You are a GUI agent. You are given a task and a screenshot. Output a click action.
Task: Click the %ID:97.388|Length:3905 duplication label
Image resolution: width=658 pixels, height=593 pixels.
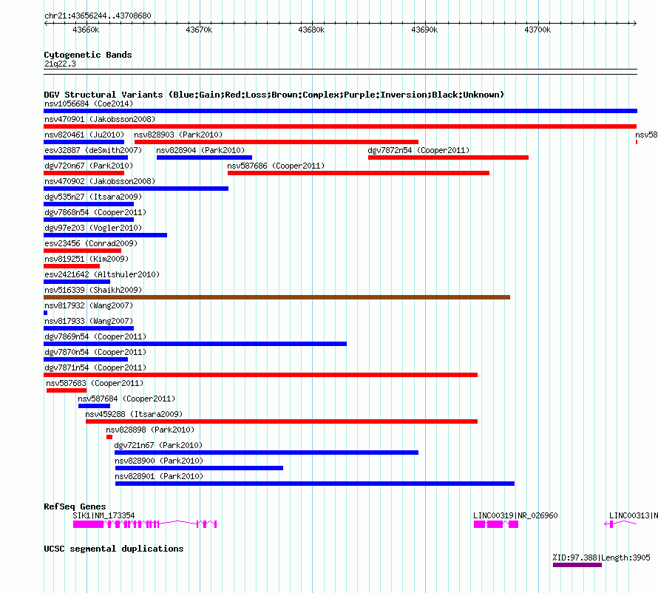(601, 558)
